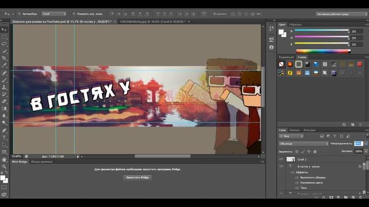369x207 pixels.
Task: Click the foreground color swatch in Color panel
Action: [x=281, y=32]
